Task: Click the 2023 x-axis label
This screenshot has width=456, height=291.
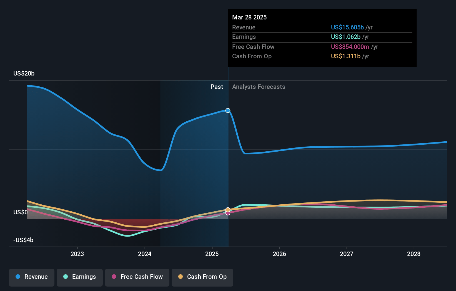Action: coord(77,254)
